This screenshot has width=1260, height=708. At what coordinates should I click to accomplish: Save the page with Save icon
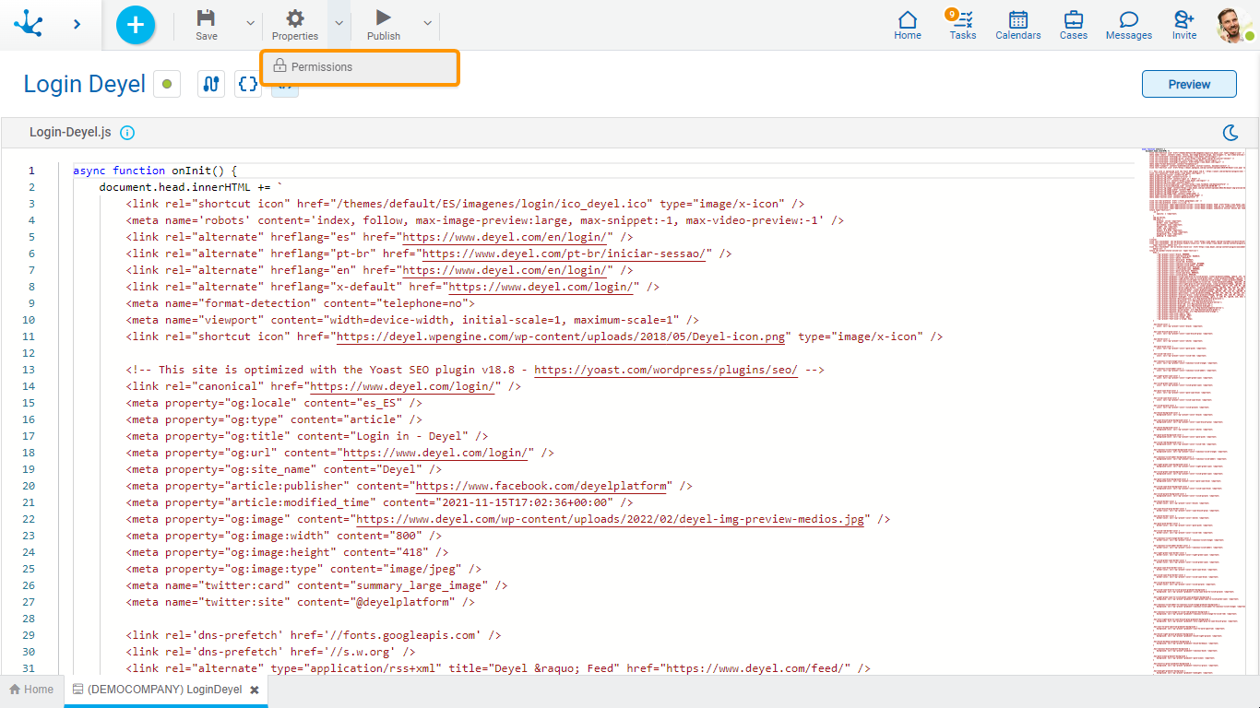click(x=207, y=25)
